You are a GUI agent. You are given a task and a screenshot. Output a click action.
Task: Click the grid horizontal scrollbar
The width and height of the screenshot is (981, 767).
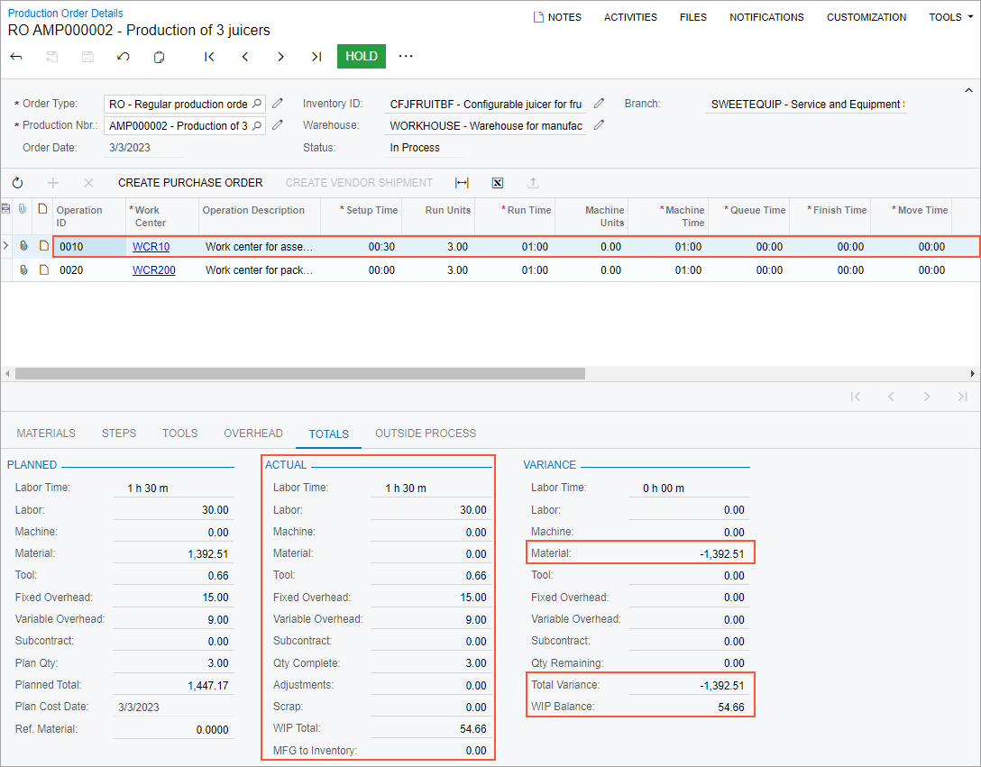[300, 373]
